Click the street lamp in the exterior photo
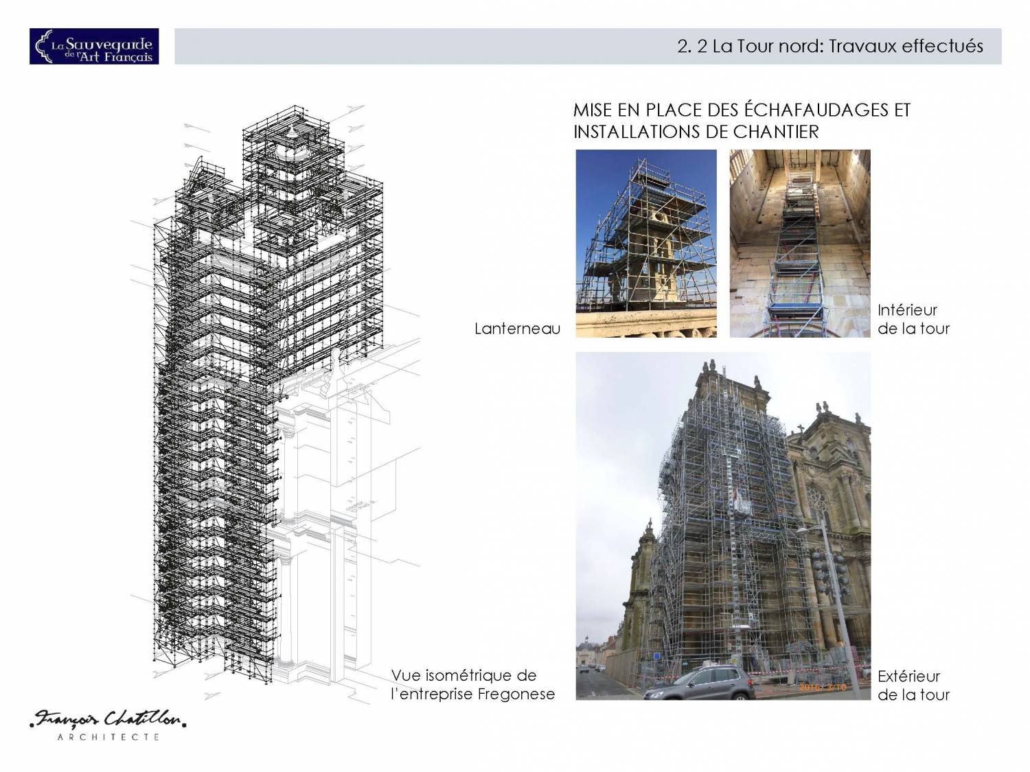 (x=831, y=590)
